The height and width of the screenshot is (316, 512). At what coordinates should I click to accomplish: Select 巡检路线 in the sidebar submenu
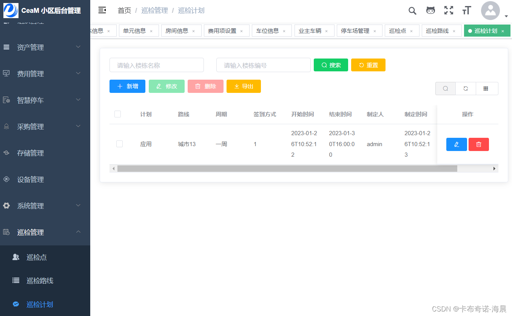coord(45,281)
